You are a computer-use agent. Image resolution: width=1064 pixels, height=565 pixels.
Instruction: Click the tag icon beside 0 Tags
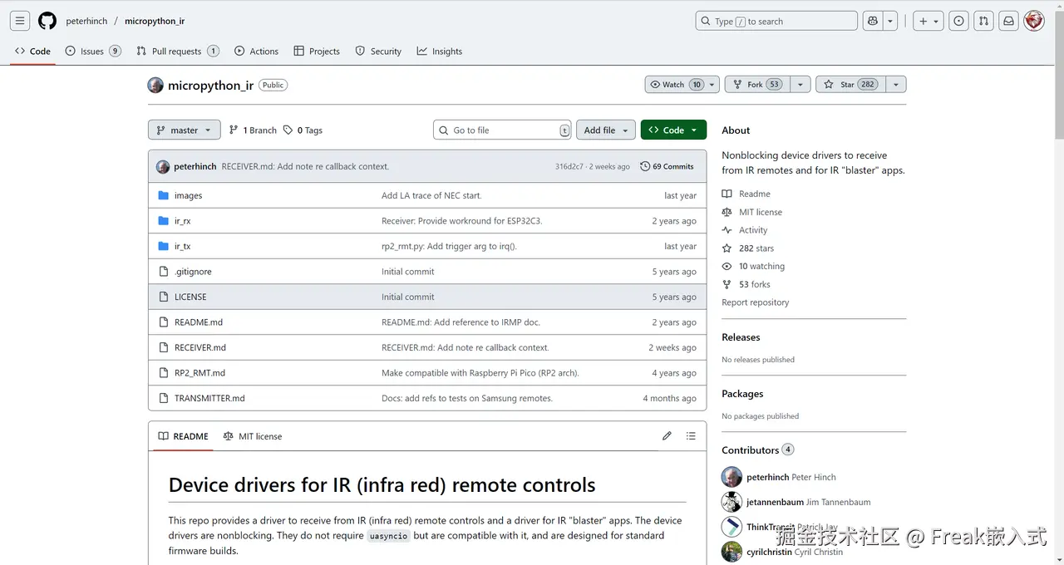[x=288, y=130]
